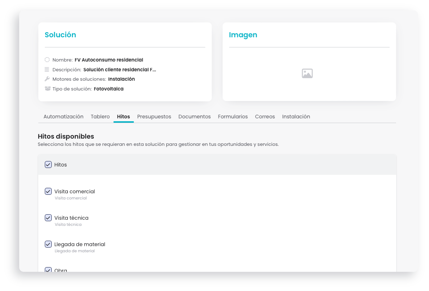This screenshot has width=429, height=291.
Task: Open the Correos tab
Action: pos(265,117)
